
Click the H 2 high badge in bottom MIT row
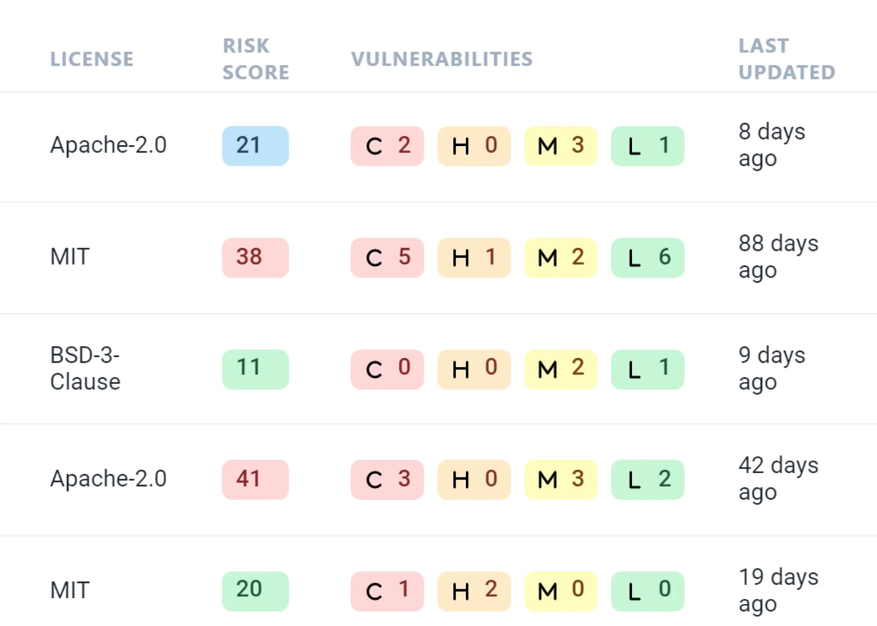click(x=474, y=591)
